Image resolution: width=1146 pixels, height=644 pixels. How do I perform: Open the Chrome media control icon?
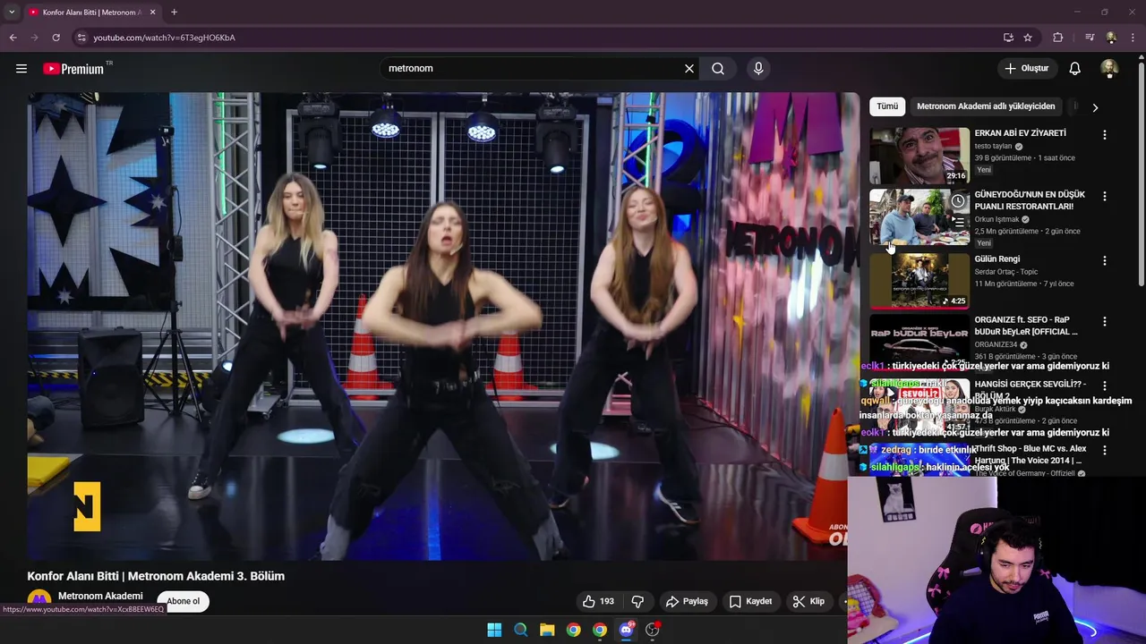pyautogui.click(x=1090, y=38)
